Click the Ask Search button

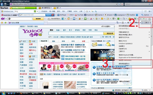(50, 15)
